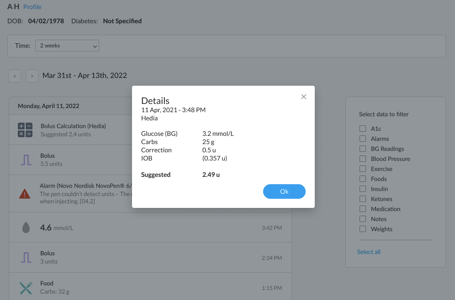Go to previous date range
The width and height of the screenshot is (455, 300).
[x=15, y=76]
